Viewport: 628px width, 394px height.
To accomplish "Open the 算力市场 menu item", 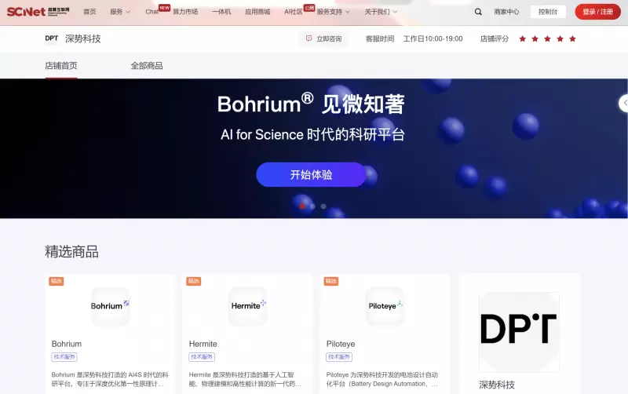I will point(185,12).
